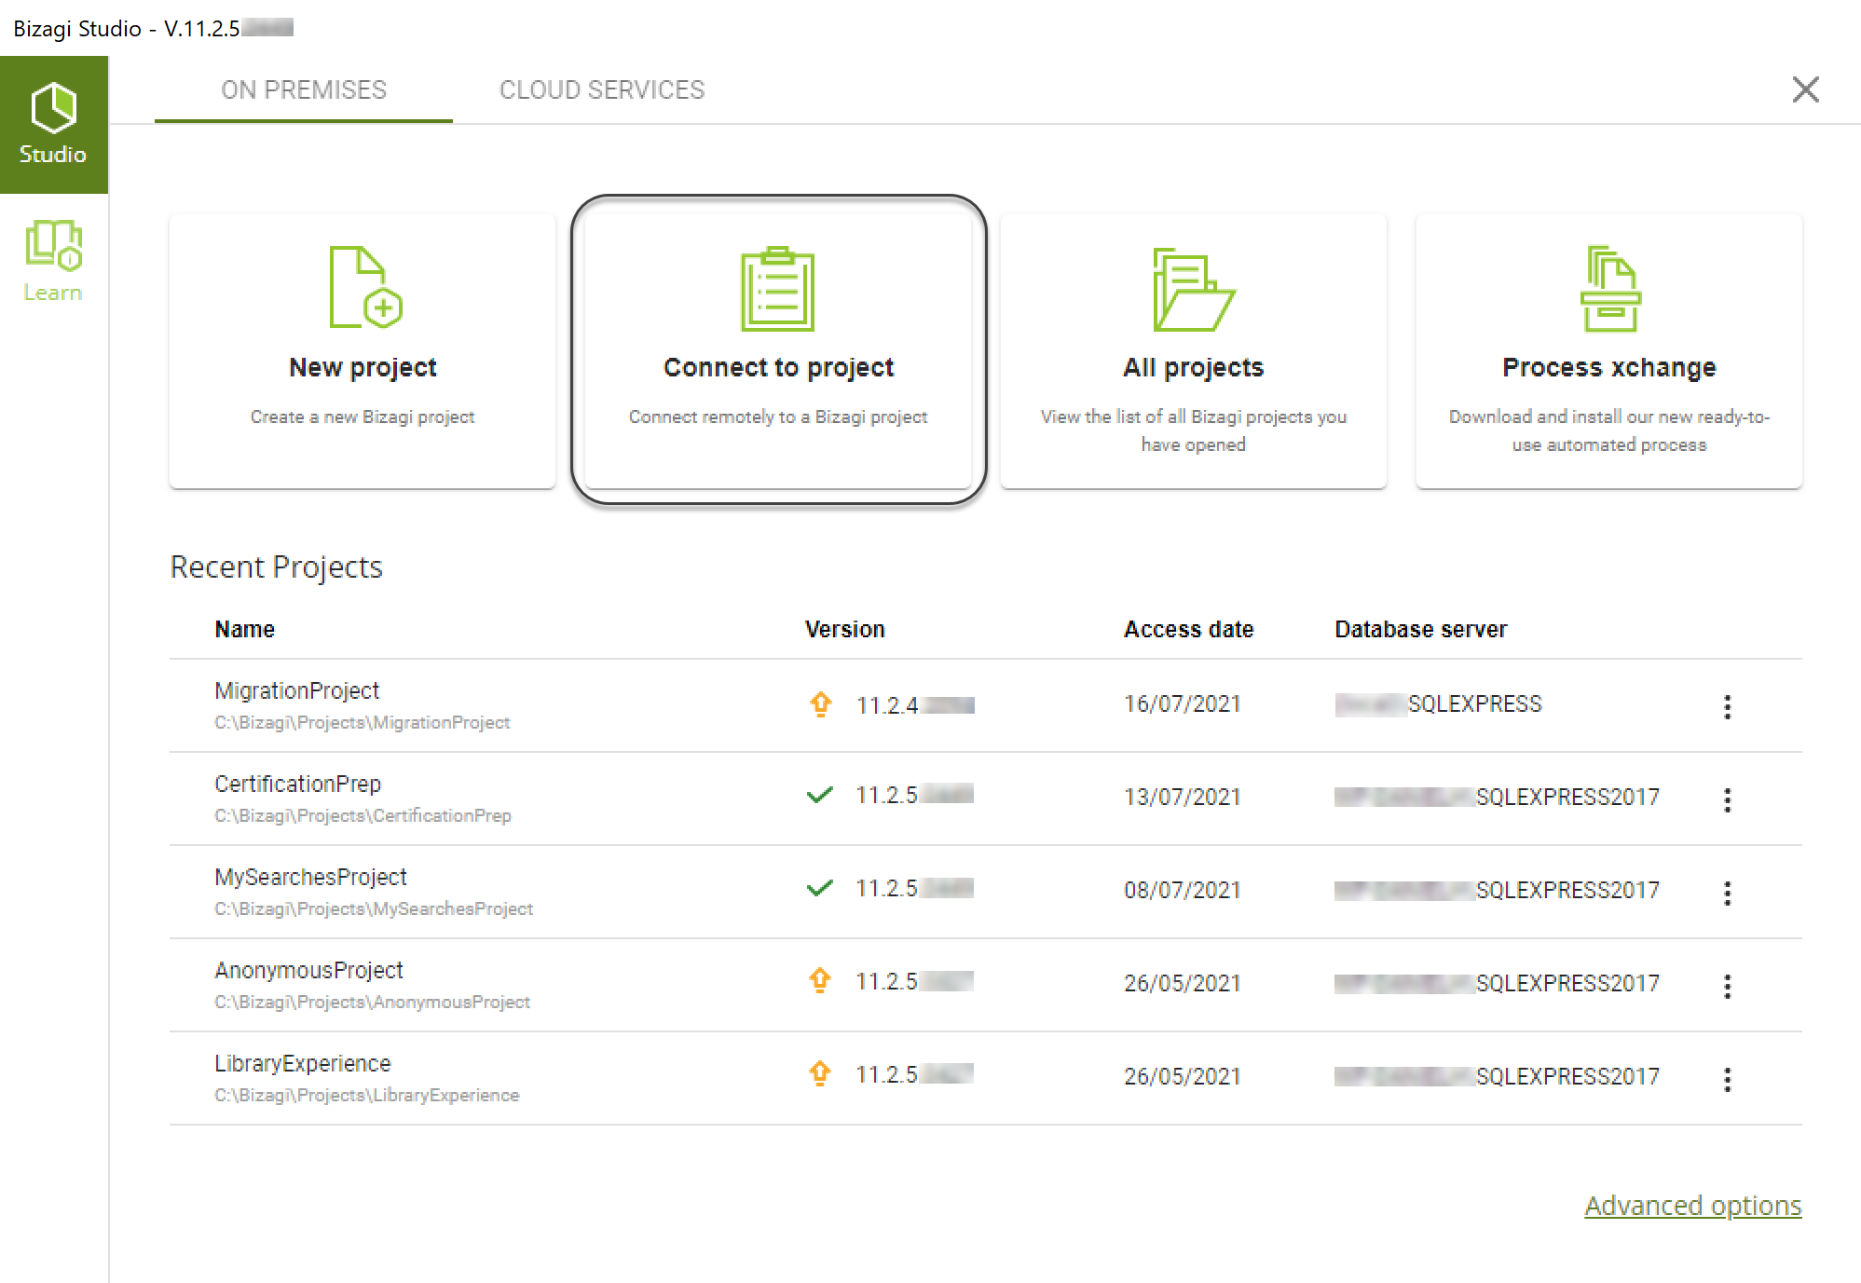This screenshot has height=1283, width=1861.
Task: Click access date 13/07/2021
Action: pyautogui.click(x=1182, y=797)
